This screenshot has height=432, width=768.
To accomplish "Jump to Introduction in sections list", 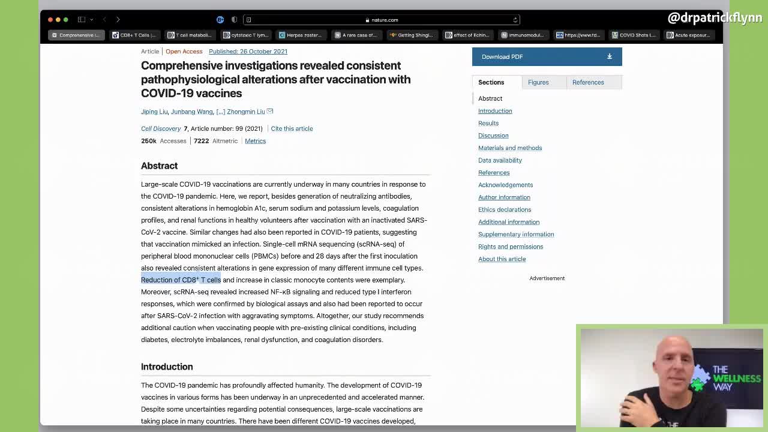I will pos(495,111).
